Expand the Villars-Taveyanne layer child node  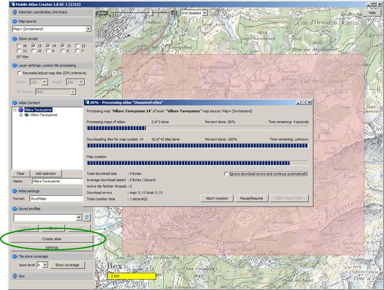pos(21,115)
